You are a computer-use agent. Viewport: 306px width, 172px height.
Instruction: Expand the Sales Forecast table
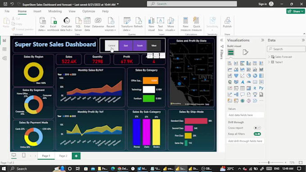(x=269, y=57)
